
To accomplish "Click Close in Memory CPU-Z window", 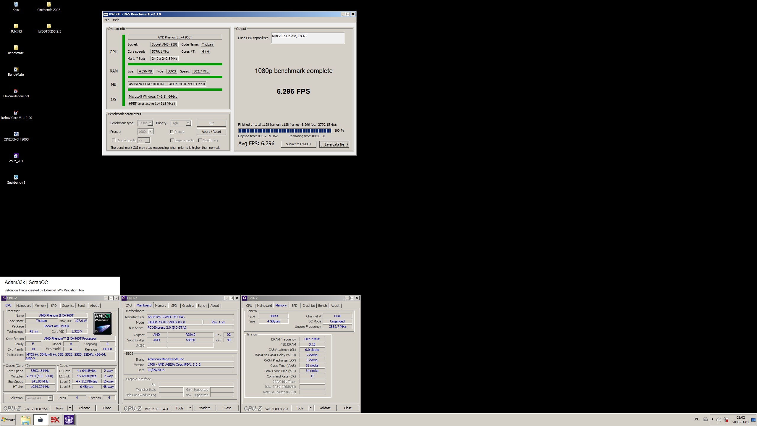I will [348, 408].
